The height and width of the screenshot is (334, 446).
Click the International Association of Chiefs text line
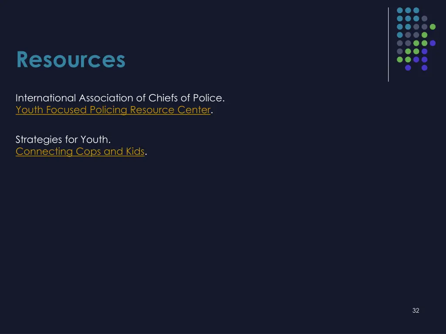point(120,98)
